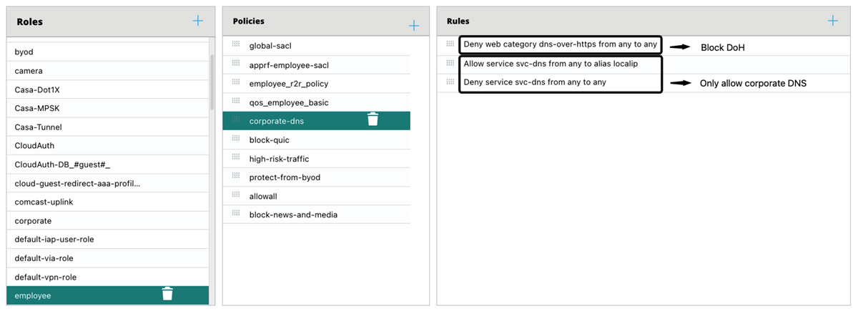Open the high-risk-traffic policy
The width and height of the screenshot is (858, 314).
(279, 159)
